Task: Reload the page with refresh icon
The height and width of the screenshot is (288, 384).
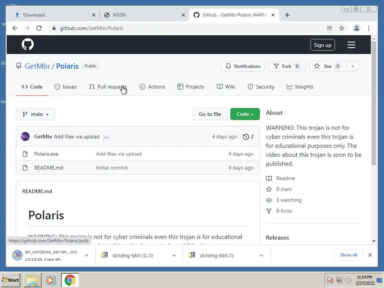Action: (x=39, y=28)
